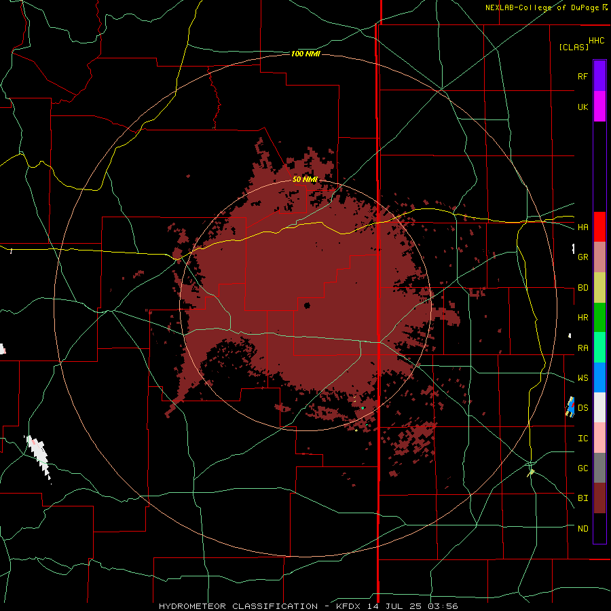Click the "50 NMI" range ring label
Viewport: 611px width, 611px height.
(305, 180)
